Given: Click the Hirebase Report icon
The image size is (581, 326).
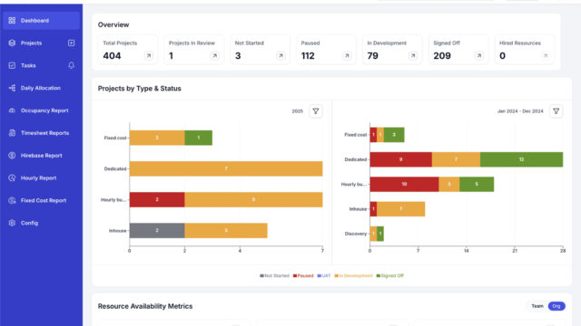Looking at the screenshot, I should tap(12, 156).
